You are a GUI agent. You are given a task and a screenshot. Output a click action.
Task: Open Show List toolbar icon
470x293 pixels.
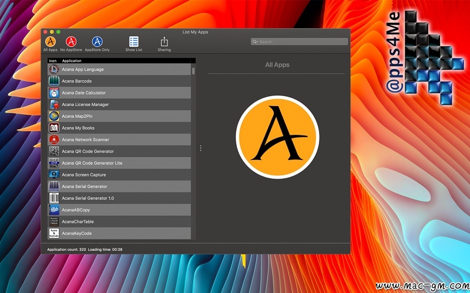tap(134, 42)
